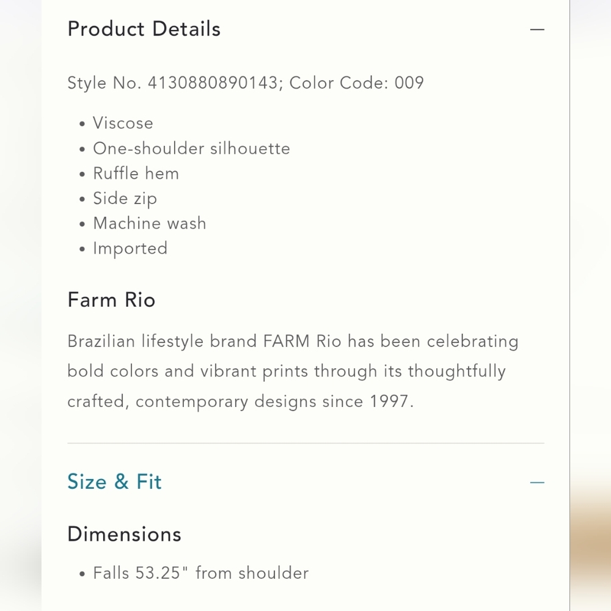Click the teal minus icon beside Size & Fit
This screenshot has height=611, width=611.
[x=537, y=482]
